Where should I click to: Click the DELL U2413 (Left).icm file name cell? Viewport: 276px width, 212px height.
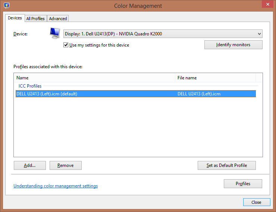(199, 94)
